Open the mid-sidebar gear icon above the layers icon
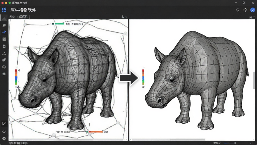 click(4, 67)
